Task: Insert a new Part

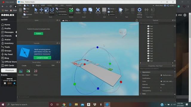Action: click(x=85, y=10)
